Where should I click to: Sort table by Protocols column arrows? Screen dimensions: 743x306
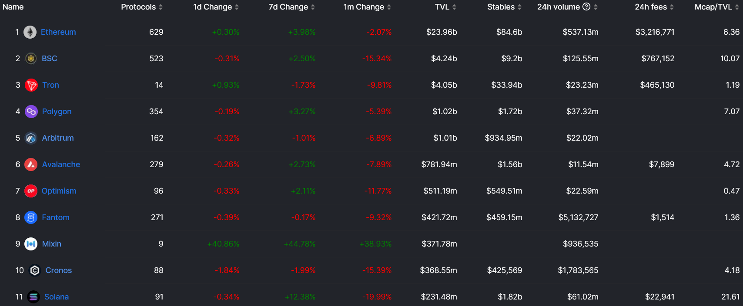(161, 7)
